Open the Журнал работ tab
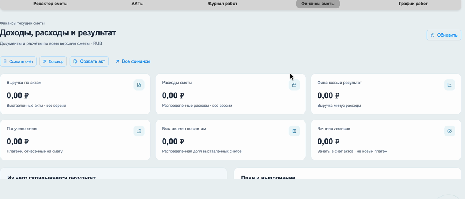 pos(222,4)
